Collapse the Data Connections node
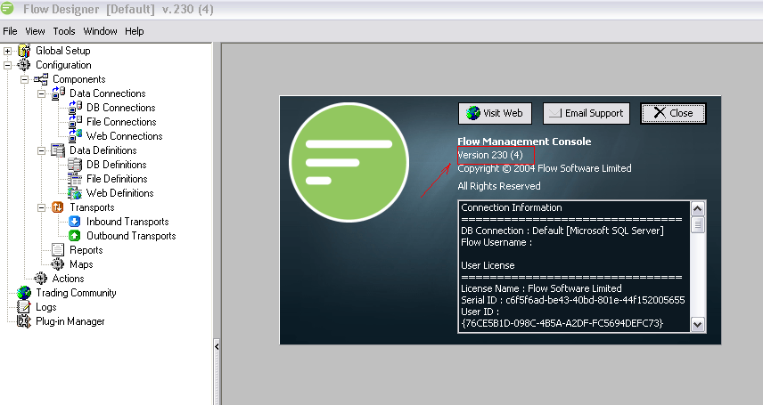The image size is (763, 405). (41, 93)
